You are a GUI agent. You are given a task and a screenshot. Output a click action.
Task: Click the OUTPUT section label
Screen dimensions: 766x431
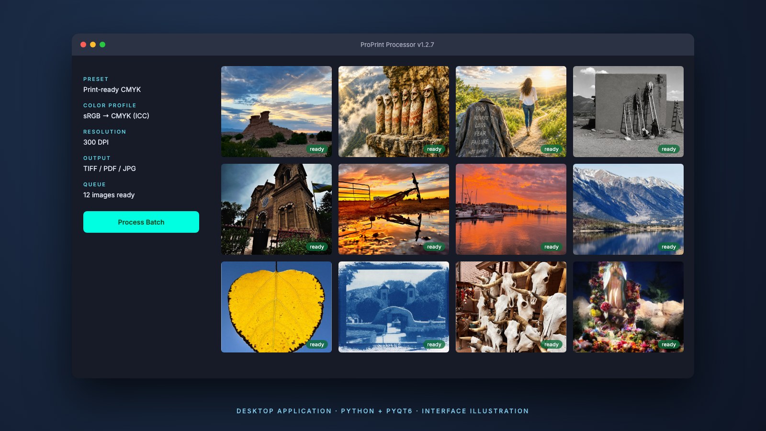coord(97,158)
